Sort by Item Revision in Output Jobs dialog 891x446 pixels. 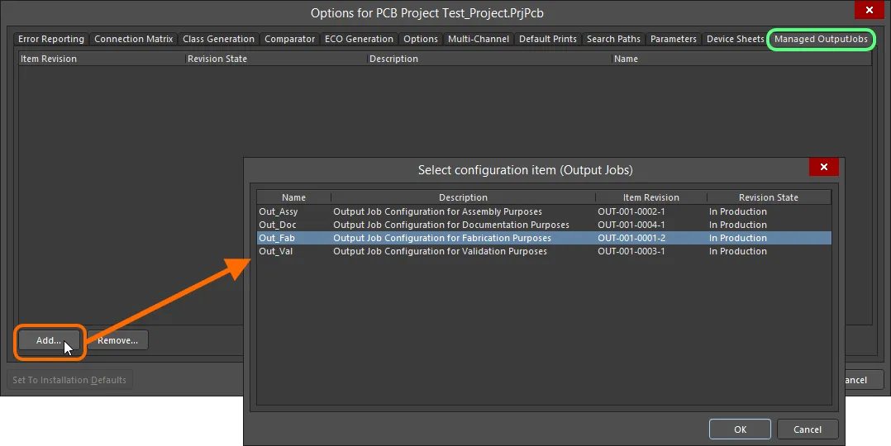pyautogui.click(x=651, y=197)
